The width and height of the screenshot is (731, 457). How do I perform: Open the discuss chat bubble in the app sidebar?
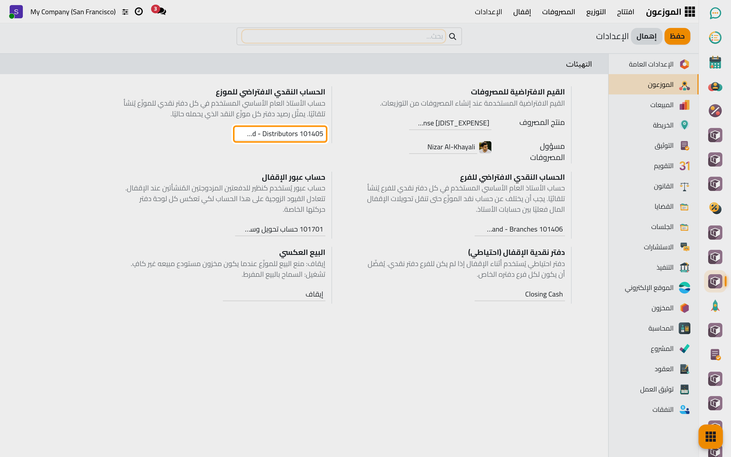[715, 13]
